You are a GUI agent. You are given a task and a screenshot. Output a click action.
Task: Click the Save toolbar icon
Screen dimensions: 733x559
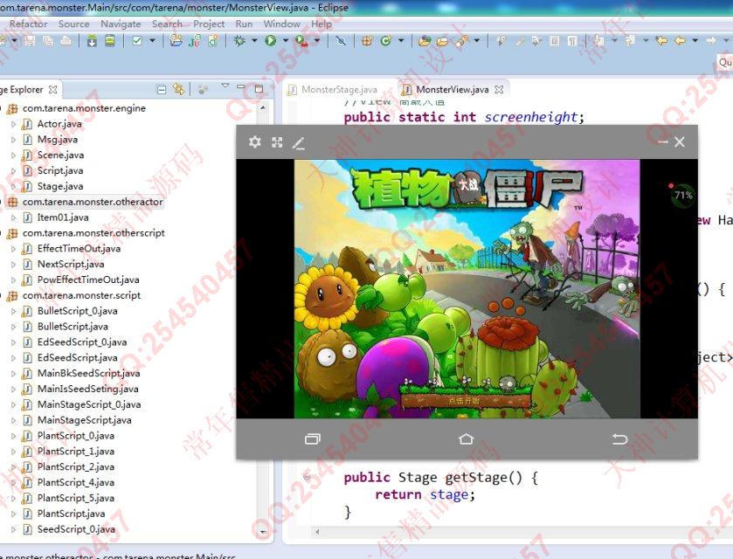(30, 41)
